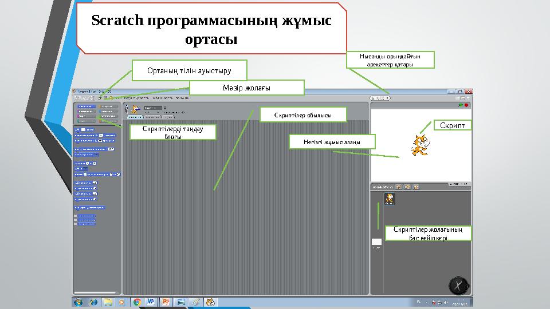
Task: Enter presentation mode via the rightmost view icon
Action: click(x=468, y=98)
